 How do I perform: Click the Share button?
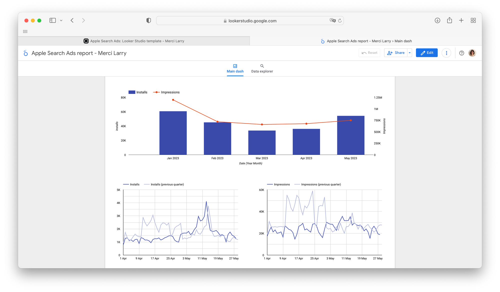[x=396, y=53]
